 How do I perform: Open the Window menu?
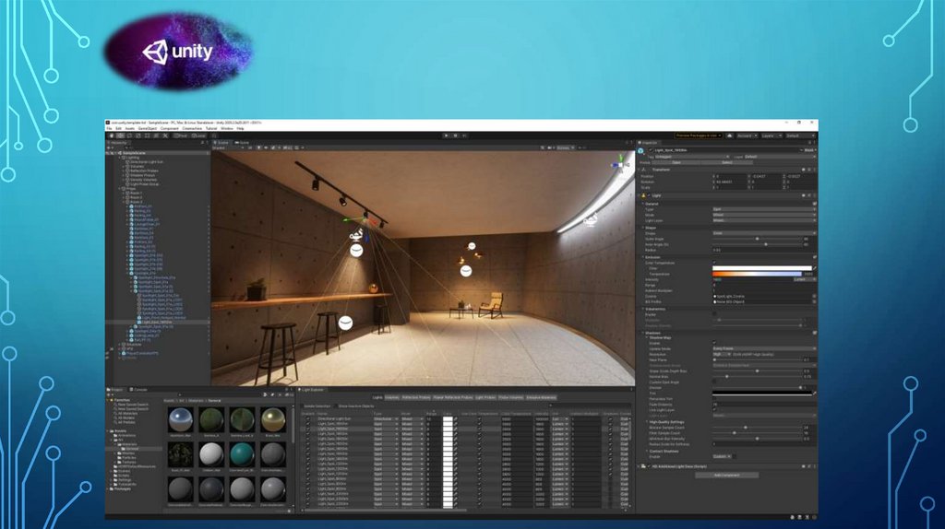coord(227,128)
